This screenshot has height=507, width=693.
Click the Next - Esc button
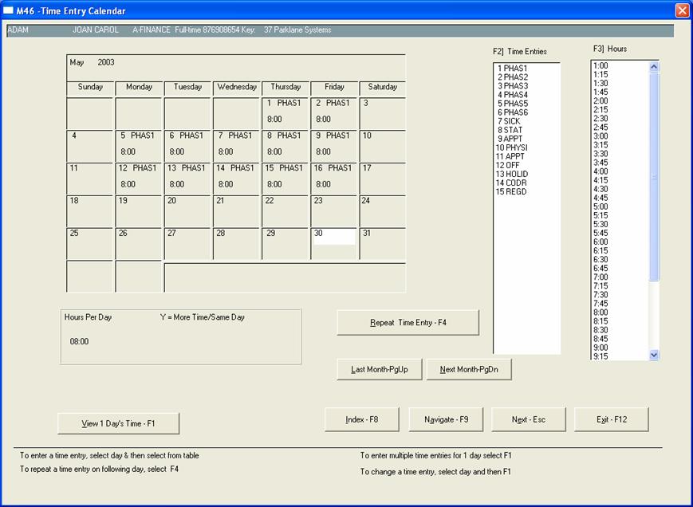click(x=529, y=419)
